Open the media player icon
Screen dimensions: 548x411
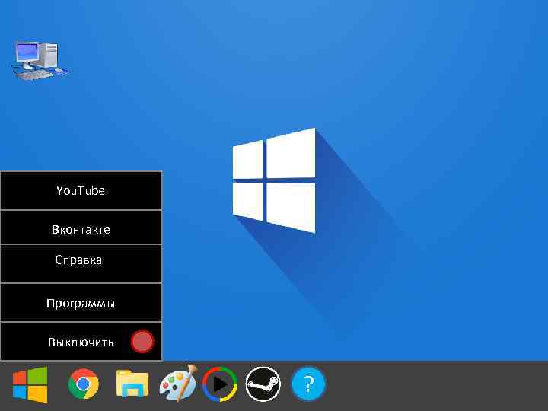pyautogui.click(x=220, y=384)
